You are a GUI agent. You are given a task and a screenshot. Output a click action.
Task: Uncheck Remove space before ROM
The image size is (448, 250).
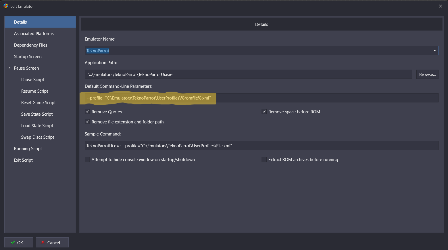pyautogui.click(x=264, y=112)
